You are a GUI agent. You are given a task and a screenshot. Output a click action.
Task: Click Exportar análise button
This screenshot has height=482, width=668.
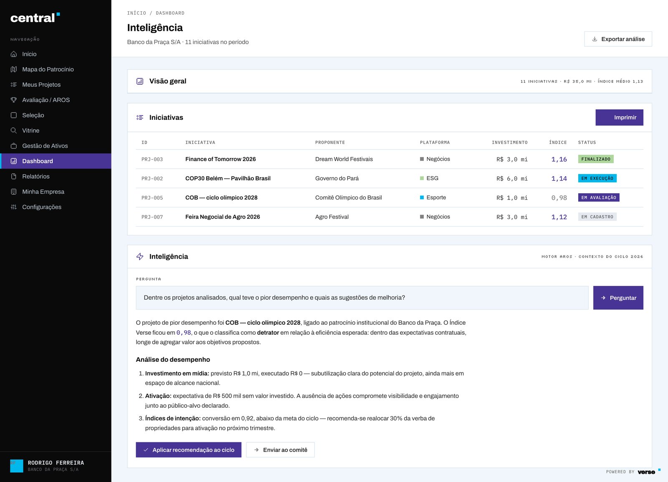(x=618, y=39)
